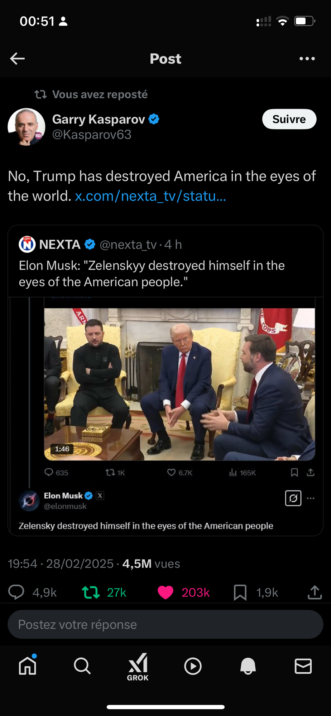The height and width of the screenshot is (716, 331).
Task: Open the x.com/nexta_tv status link
Action: click(150, 196)
